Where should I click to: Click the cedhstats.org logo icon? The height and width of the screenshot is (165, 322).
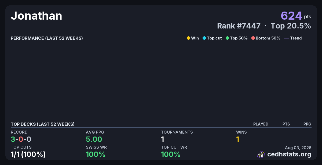(261, 154)
